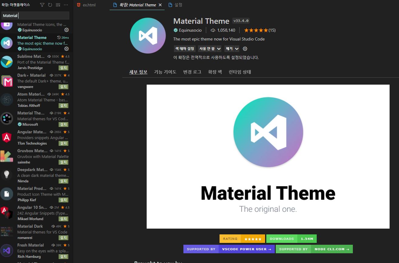Open the 변경 로그 tab

click(192, 72)
